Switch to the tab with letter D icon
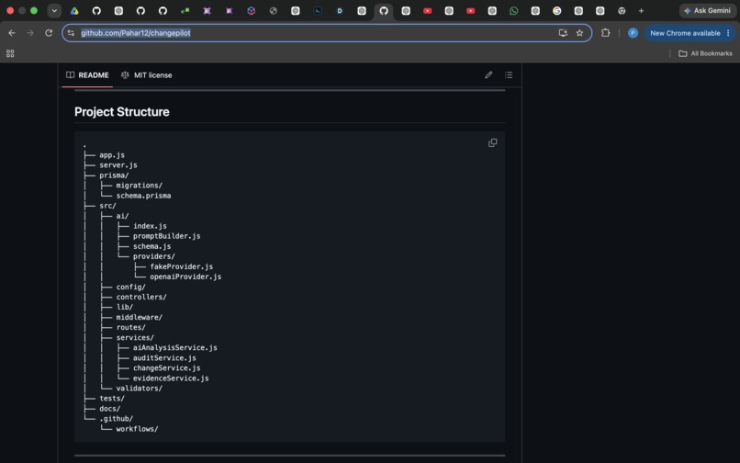 [x=340, y=10]
